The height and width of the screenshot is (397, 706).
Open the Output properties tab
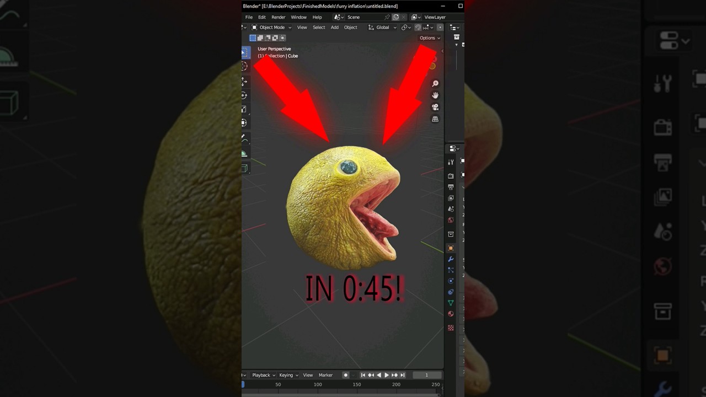click(x=451, y=187)
